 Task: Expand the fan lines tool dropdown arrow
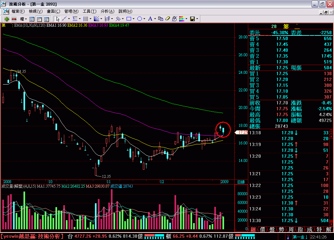[x=101, y=19]
